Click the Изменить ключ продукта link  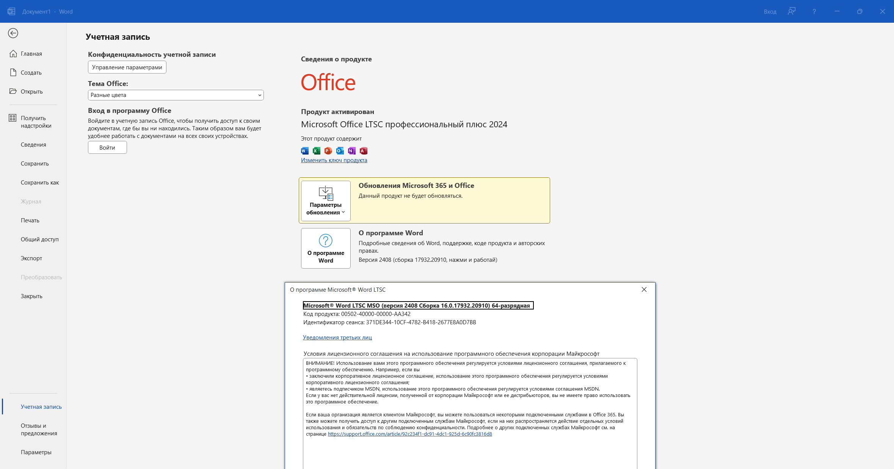tap(334, 160)
